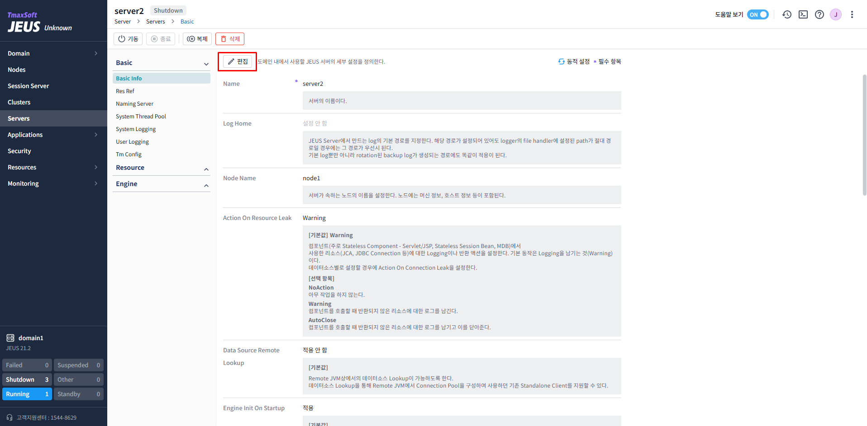Refresh via the 동적 설정 icon
The height and width of the screenshot is (426, 867).
561,61
